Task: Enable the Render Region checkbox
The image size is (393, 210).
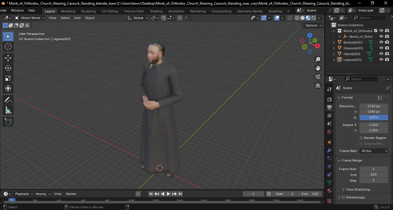Action: tap(361, 138)
